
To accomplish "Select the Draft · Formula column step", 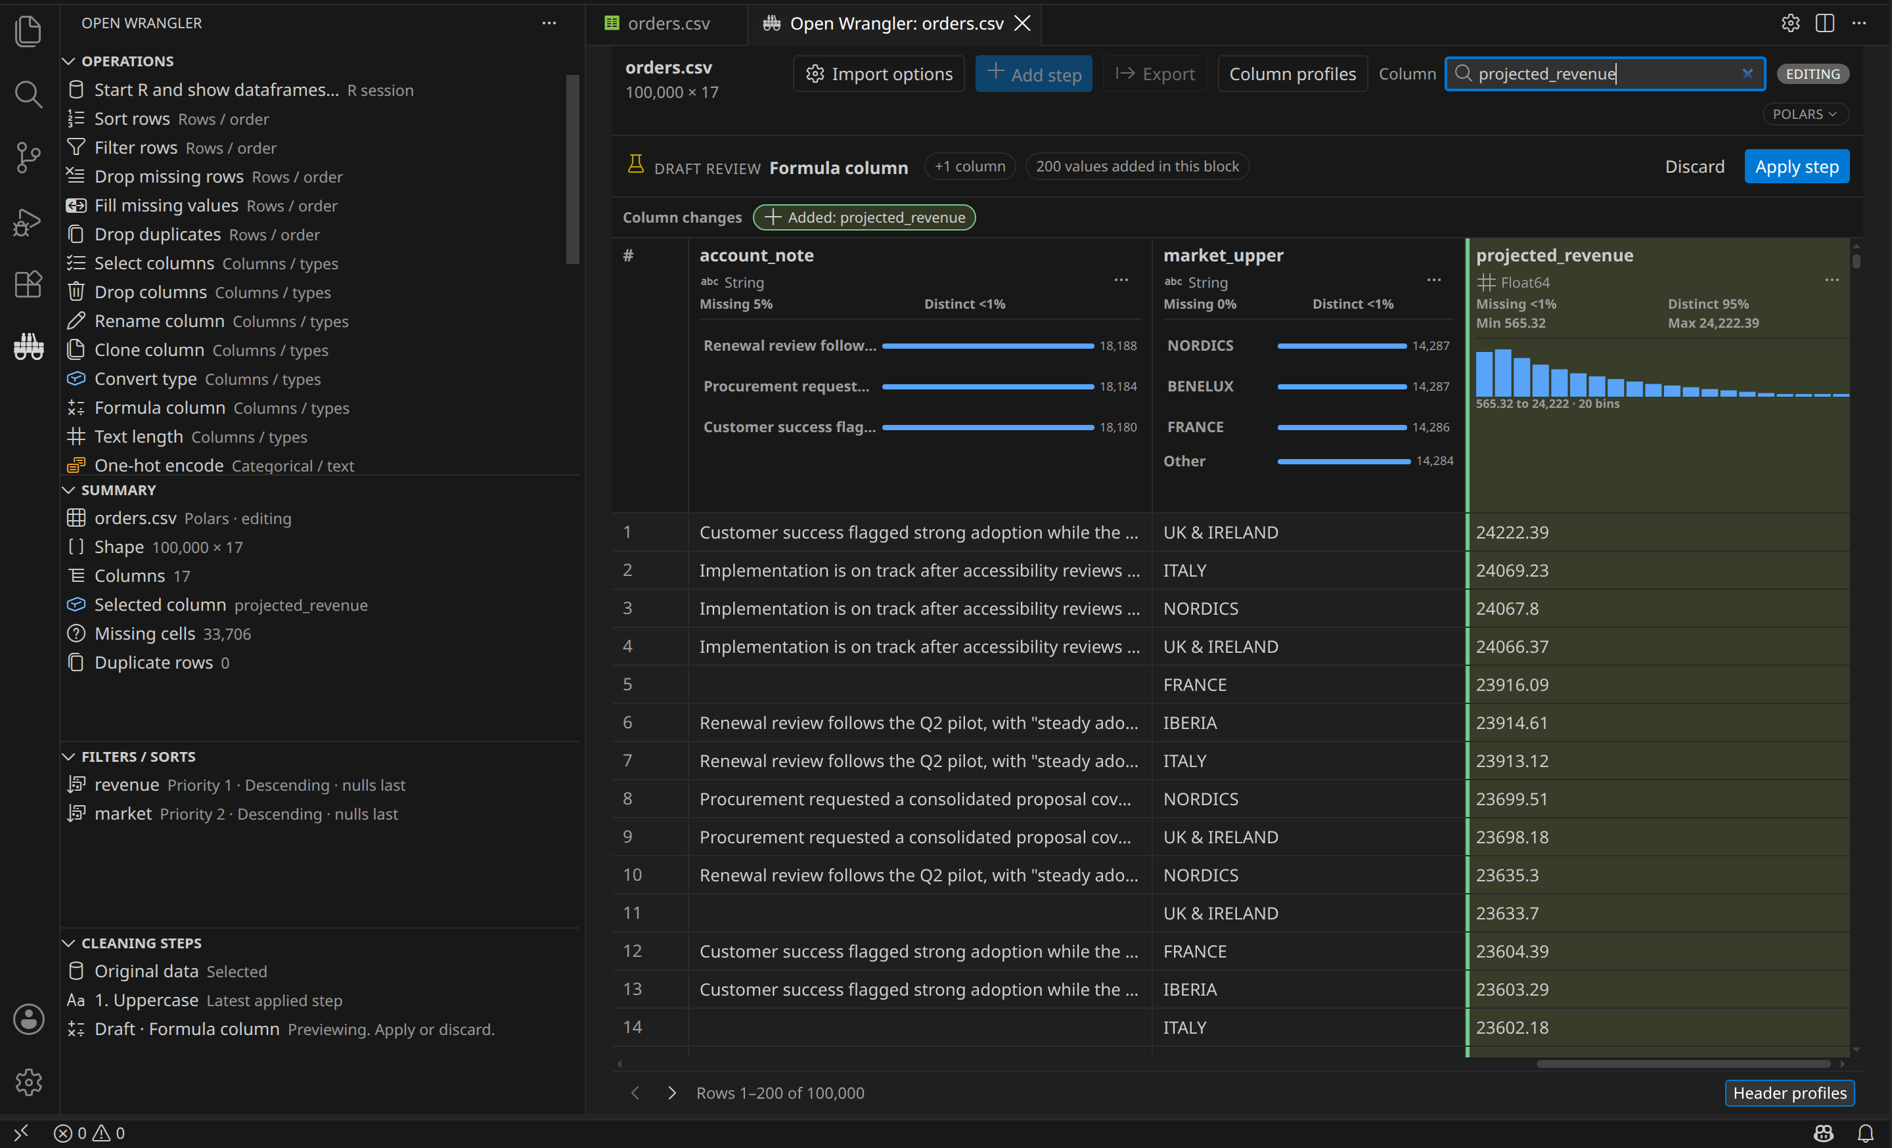I will tap(319, 1029).
